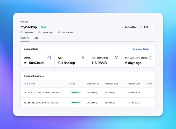Screen dimensions: 176x129
Task: Click the chevron next to View More Details
Action: pos(151,49)
